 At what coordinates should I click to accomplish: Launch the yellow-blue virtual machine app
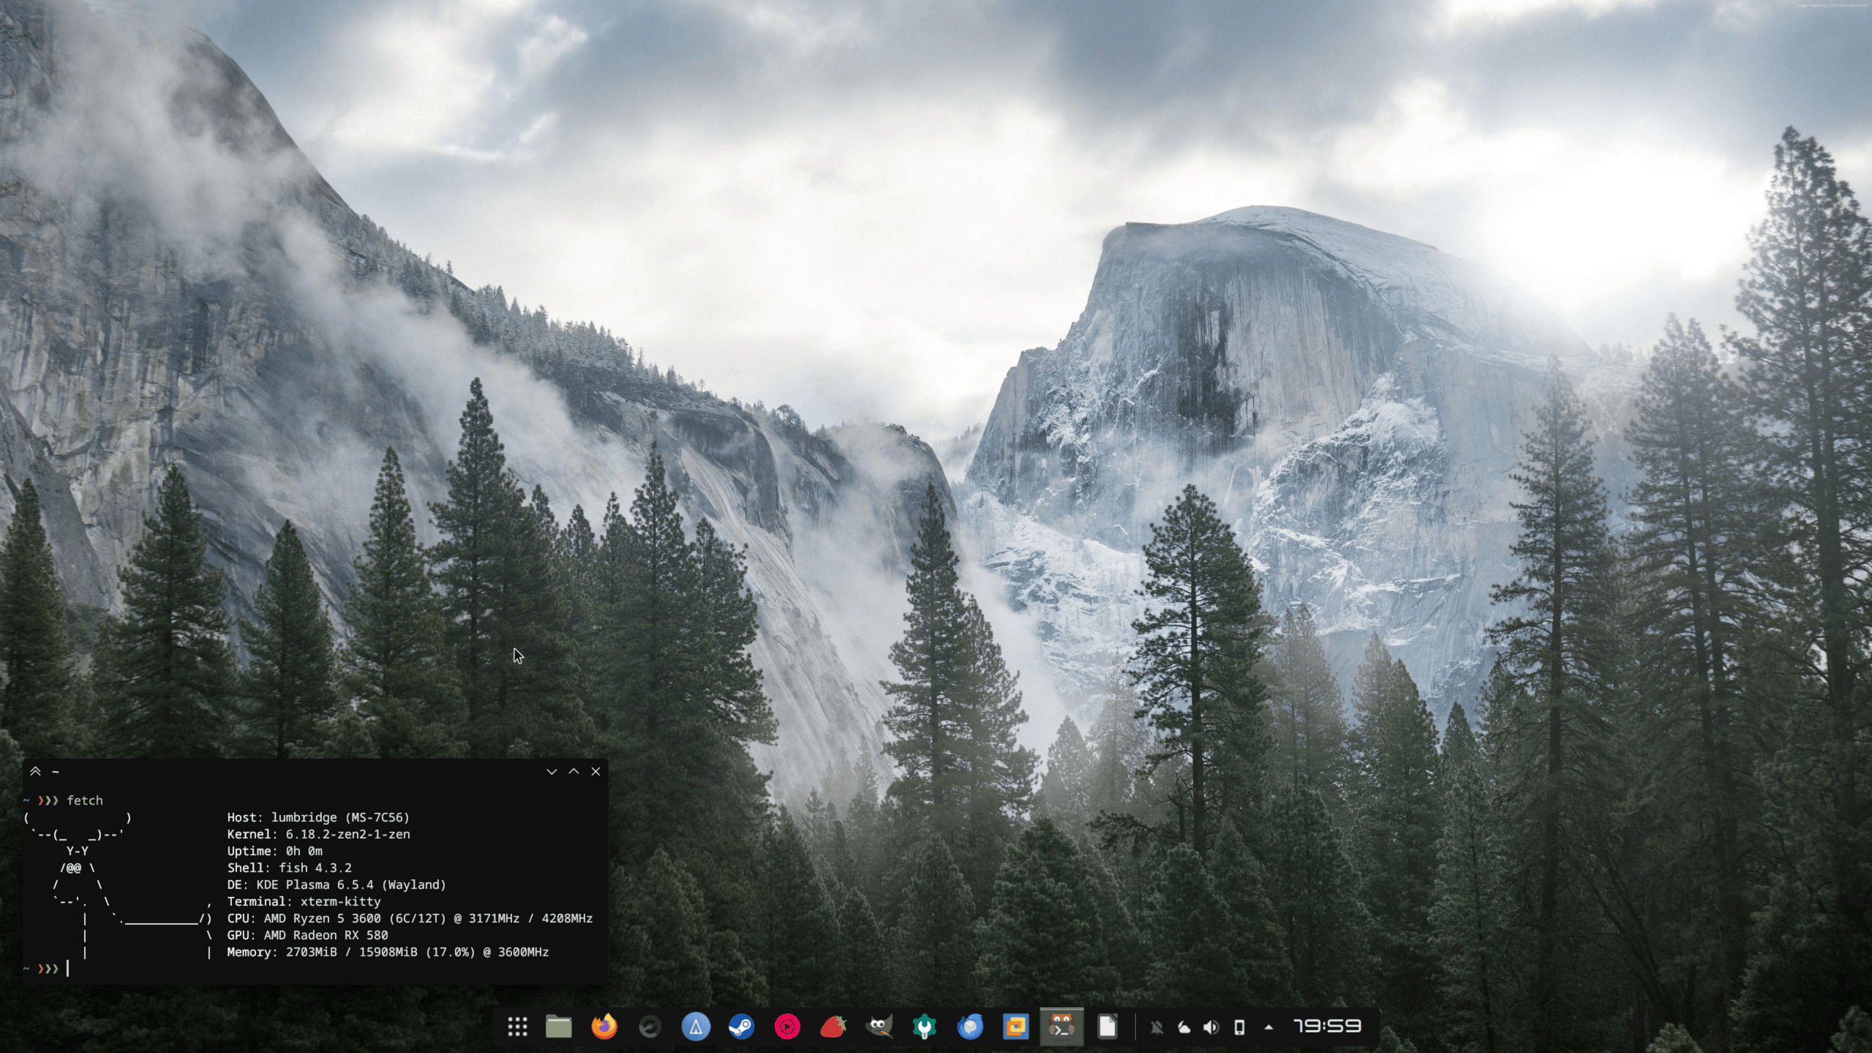point(1015,1027)
